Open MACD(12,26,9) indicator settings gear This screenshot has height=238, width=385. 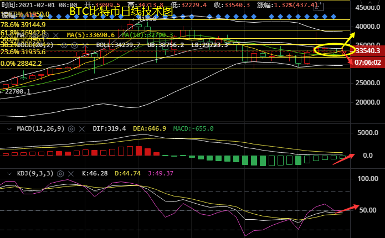71,129
